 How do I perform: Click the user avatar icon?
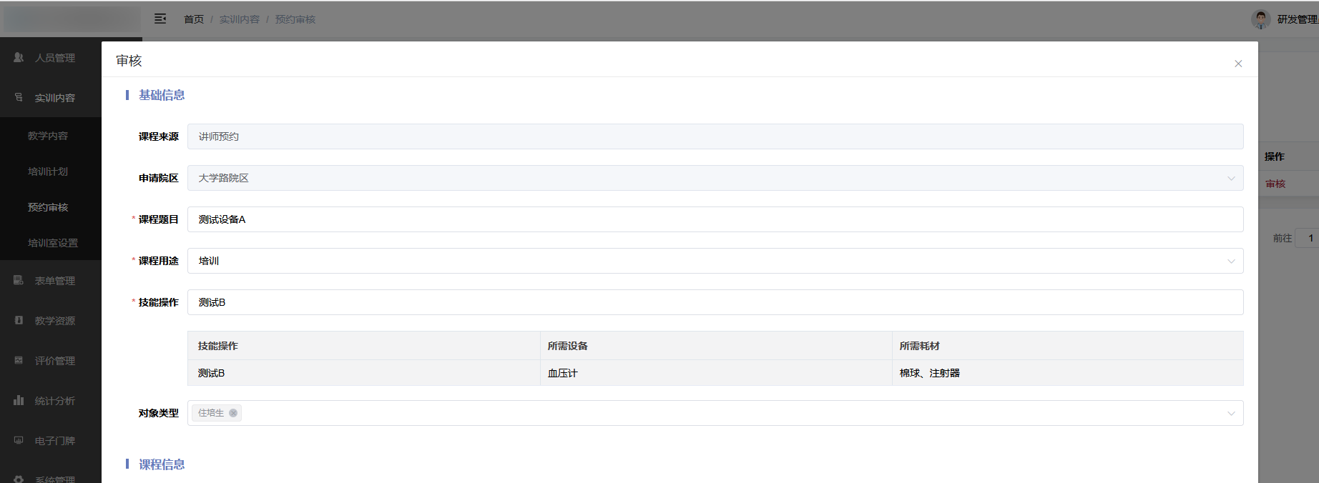(1261, 19)
